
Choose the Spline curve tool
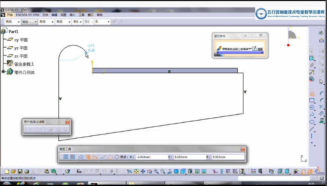312,115
